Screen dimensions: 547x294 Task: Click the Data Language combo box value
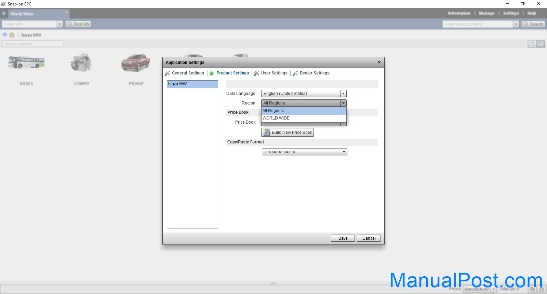[x=301, y=94]
